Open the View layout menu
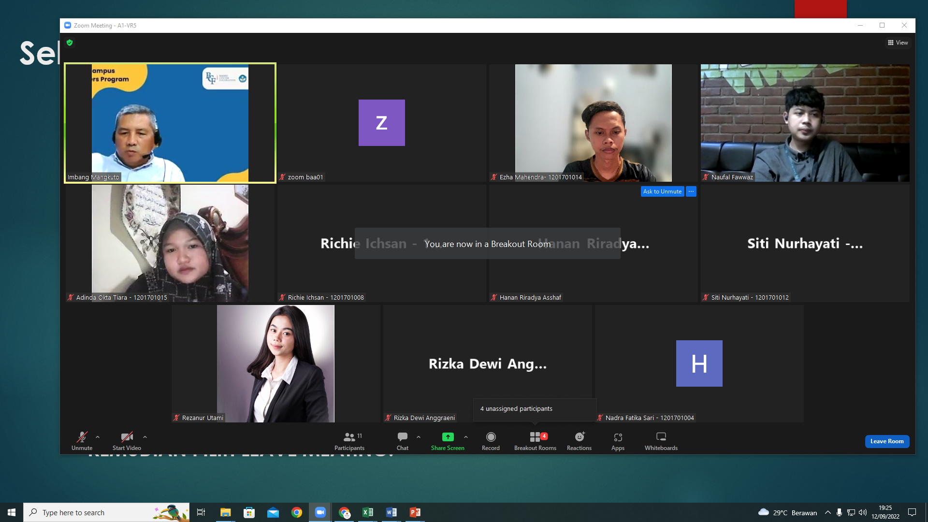Viewport: 928px width, 522px height. tap(898, 43)
